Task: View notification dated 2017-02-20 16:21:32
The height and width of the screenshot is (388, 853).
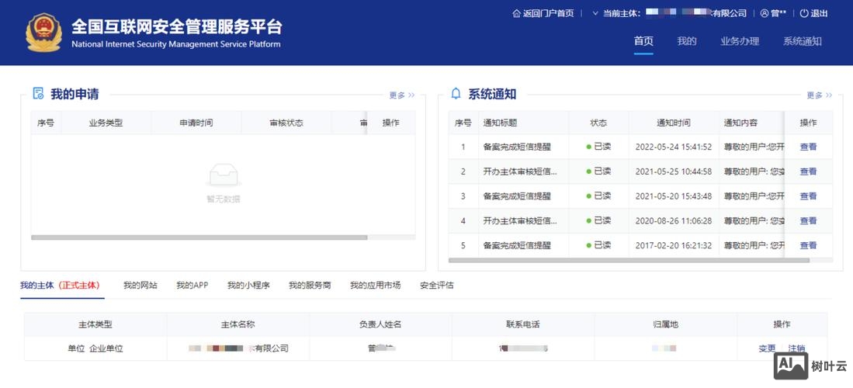Action: 808,245
